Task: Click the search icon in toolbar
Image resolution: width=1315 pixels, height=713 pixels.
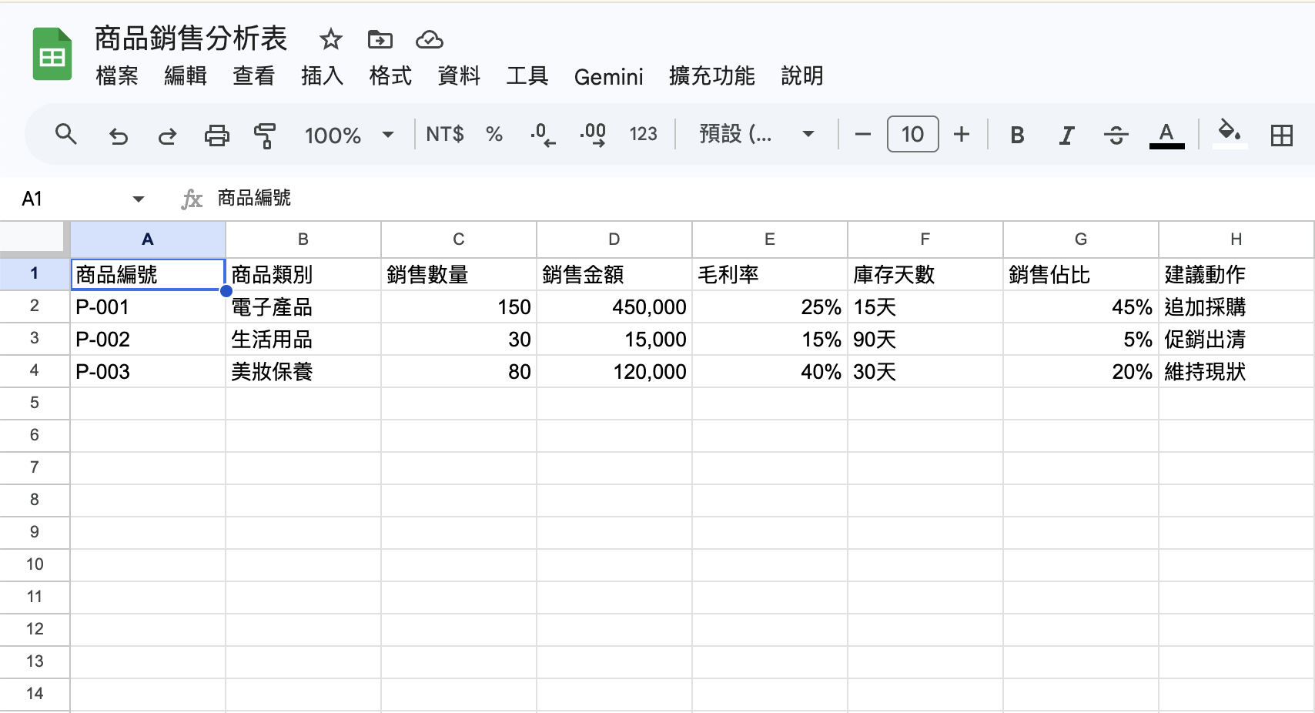Action: click(66, 134)
